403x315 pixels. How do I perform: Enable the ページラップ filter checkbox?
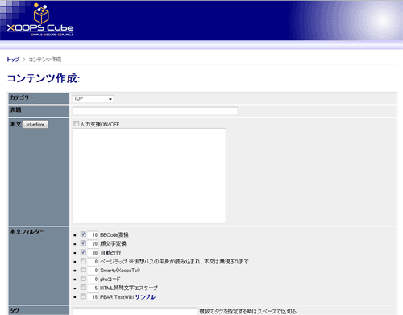click(x=83, y=261)
